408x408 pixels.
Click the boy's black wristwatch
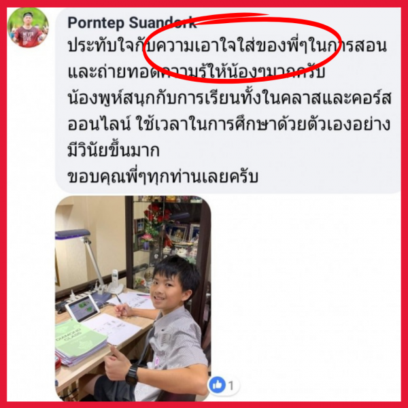click(132, 374)
